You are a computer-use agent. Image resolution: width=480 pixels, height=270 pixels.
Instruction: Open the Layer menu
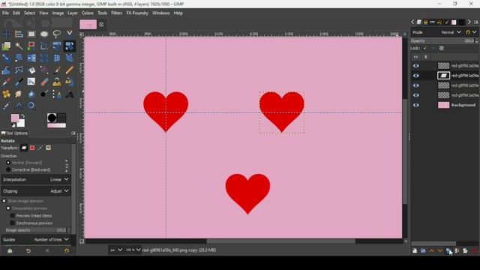(73, 13)
